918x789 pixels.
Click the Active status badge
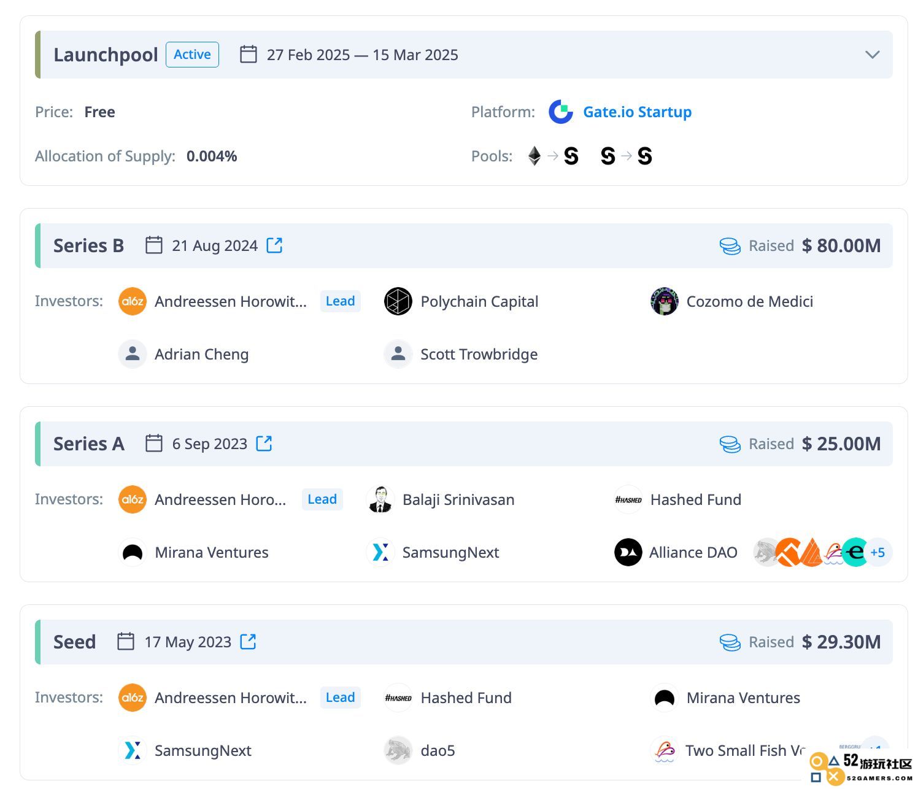pos(192,55)
